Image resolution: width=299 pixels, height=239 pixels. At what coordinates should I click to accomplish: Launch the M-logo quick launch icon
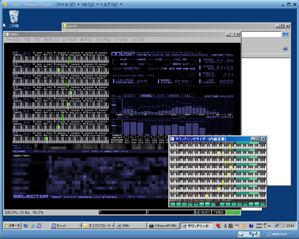[x=39, y=226]
